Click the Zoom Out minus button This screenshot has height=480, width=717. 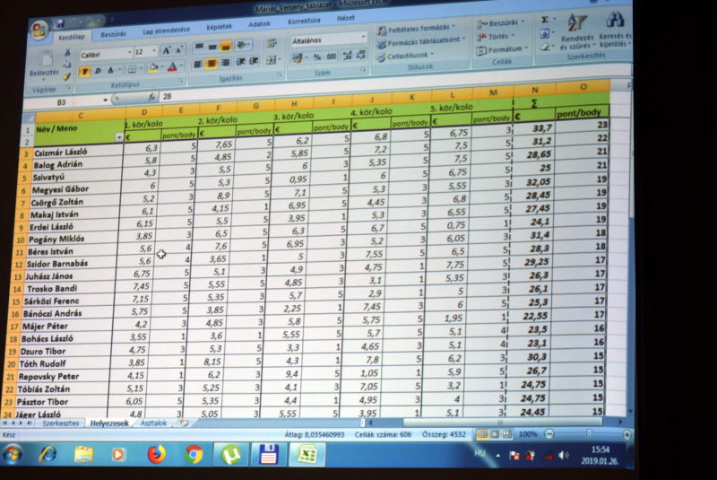pos(549,433)
